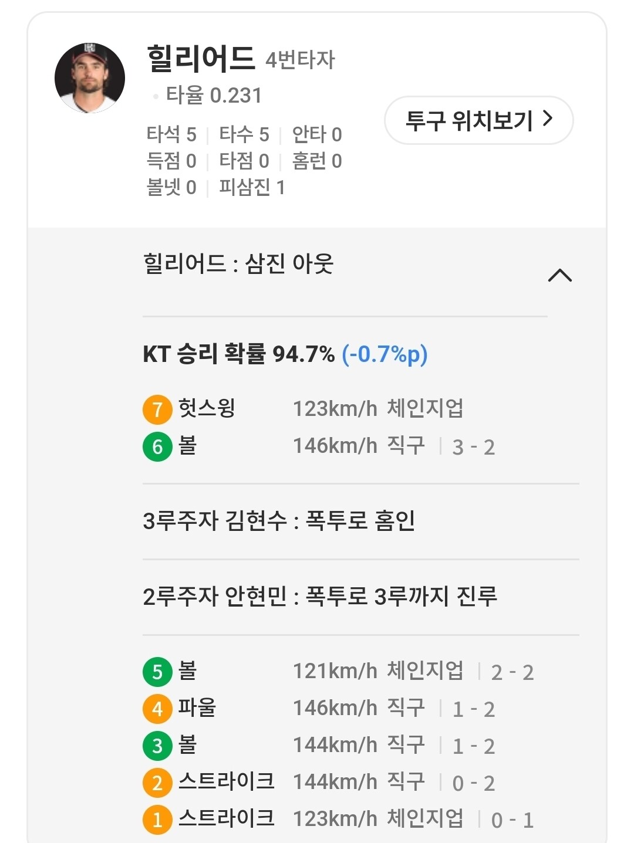
Task: Open the 투구 위치보기 button
Action: click(x=478, y=120)
